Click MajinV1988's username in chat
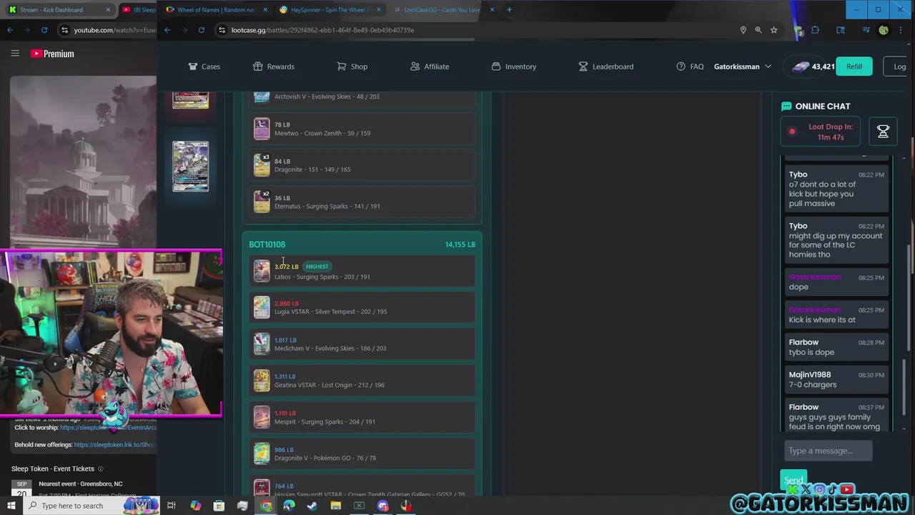Viewport: 915px width, 515px height. click(810, 375)
